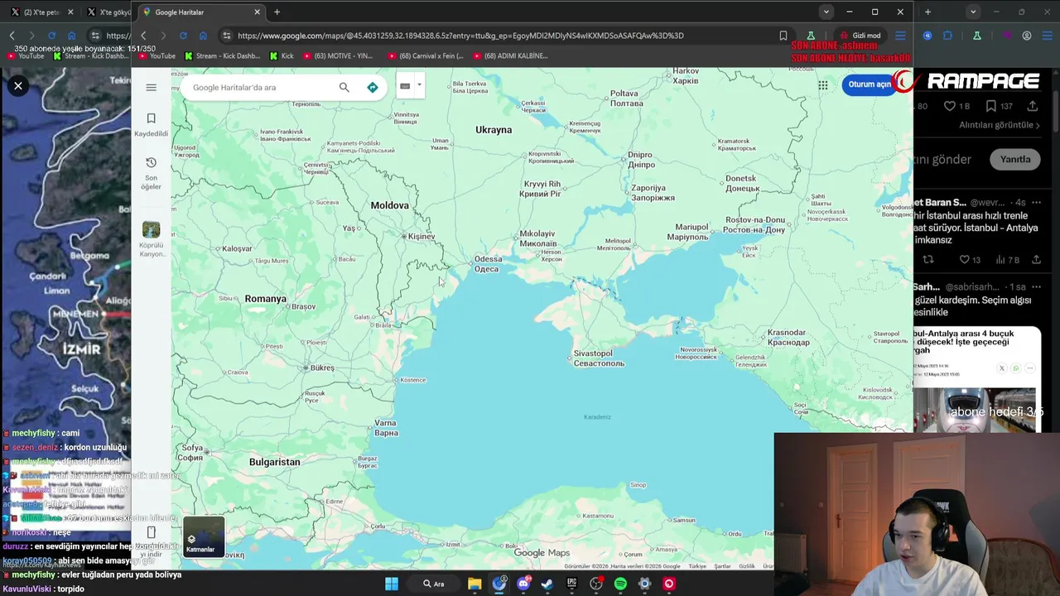This screenshot has height=596, width=1060.
Task: Share the main X post via upload icon
Action: [1033, 106]
